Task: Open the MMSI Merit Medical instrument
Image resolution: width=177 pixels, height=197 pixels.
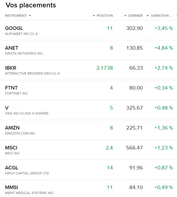Action: point(12,187)
